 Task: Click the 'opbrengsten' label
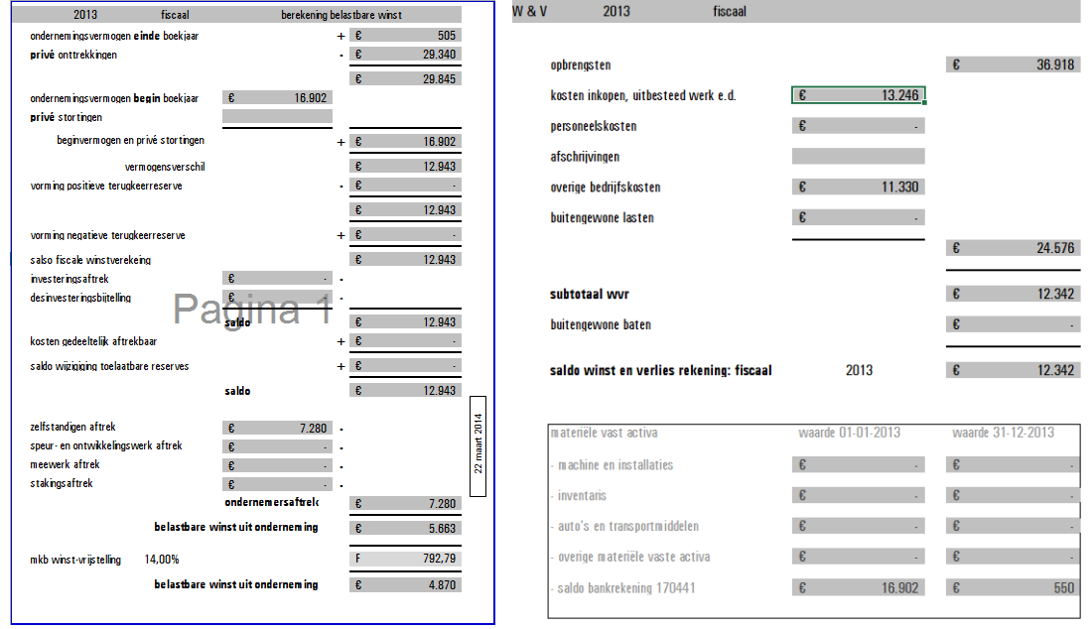pyautogui.click(x=581, y=65)
